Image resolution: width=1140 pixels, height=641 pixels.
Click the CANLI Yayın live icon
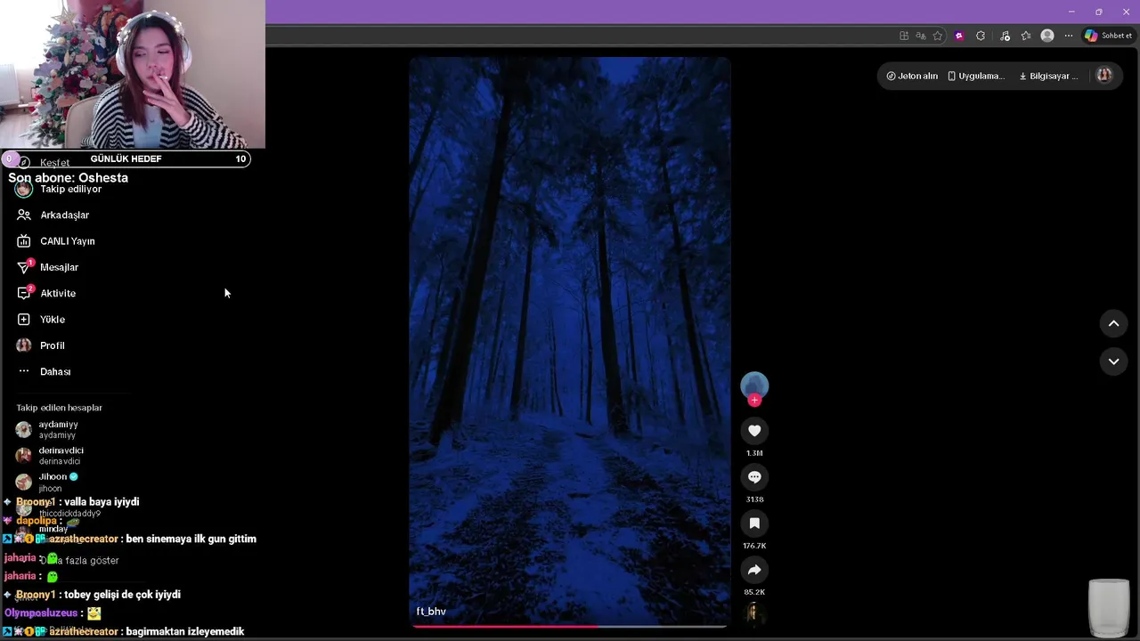(24, 241)
